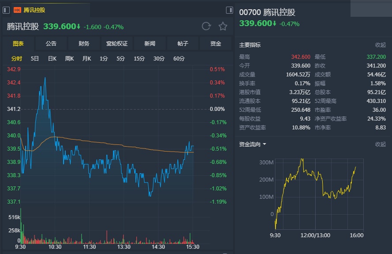This screenshot has height=254, width=392.
Task: Open the 资金 capital tab
Action: [x=215, y=44]
